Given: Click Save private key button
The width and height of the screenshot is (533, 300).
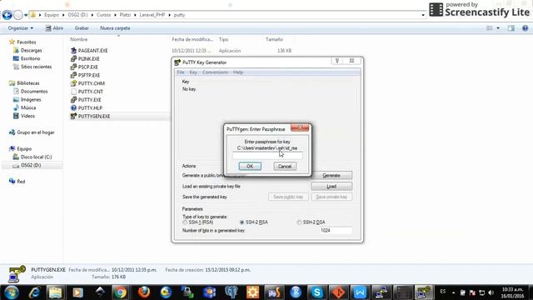Looking at the screenshot, I should point(331,197).
